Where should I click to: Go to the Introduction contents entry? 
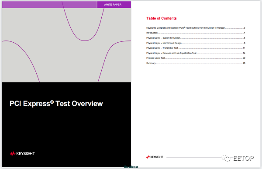pos(196,33)
